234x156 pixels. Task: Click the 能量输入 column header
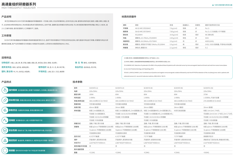pyautogui.click(x=186, y=25)
